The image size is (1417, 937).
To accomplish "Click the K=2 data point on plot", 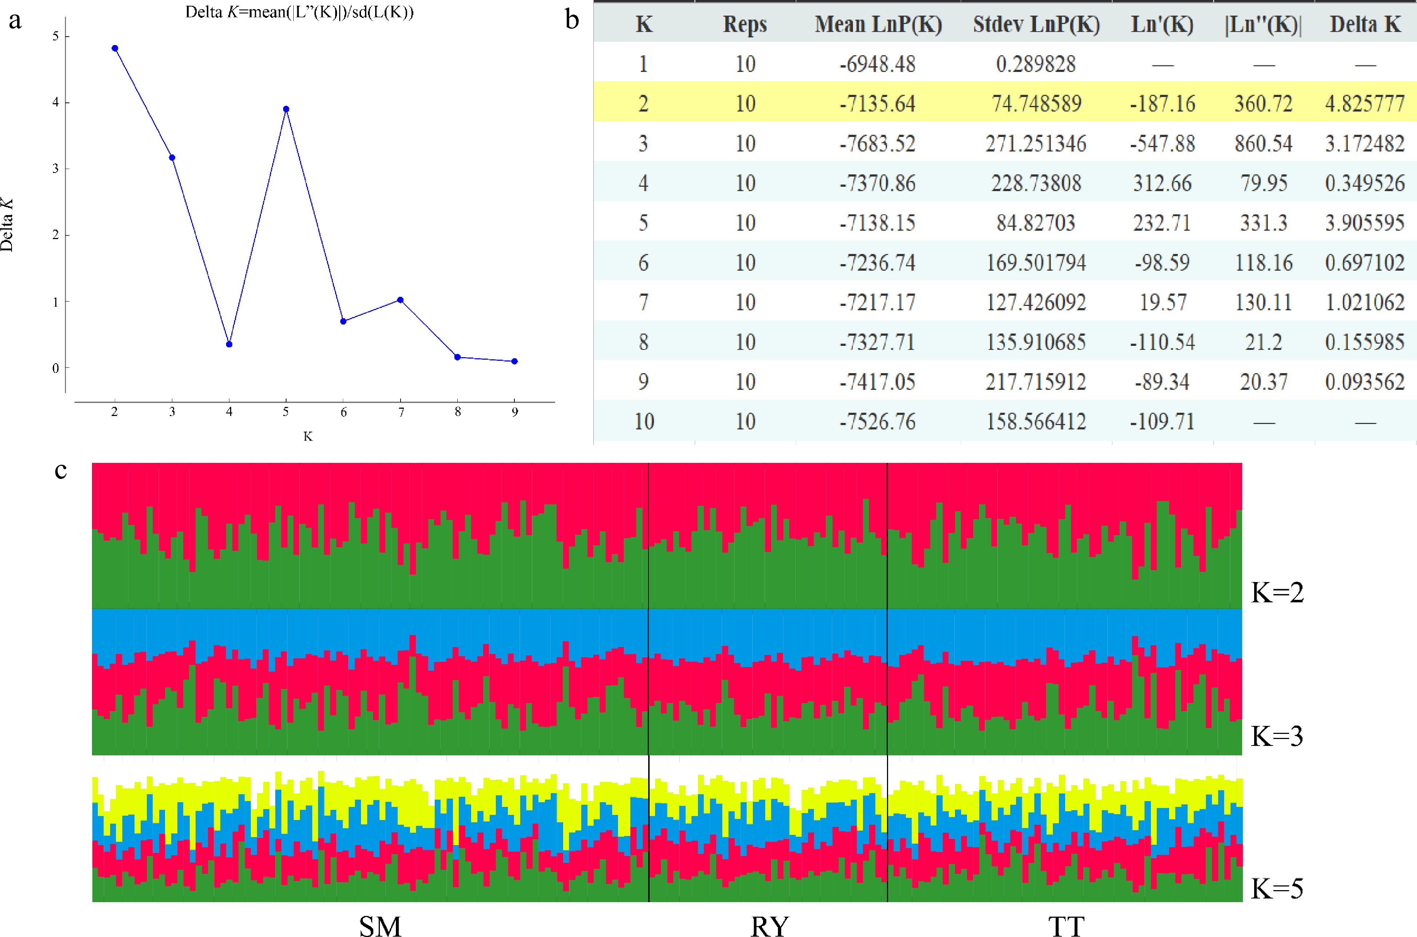I will [115, 48].
